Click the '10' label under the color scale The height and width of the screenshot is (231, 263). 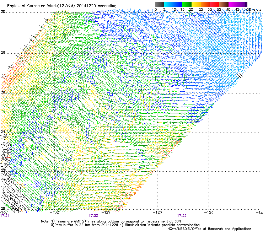point(173,10)
